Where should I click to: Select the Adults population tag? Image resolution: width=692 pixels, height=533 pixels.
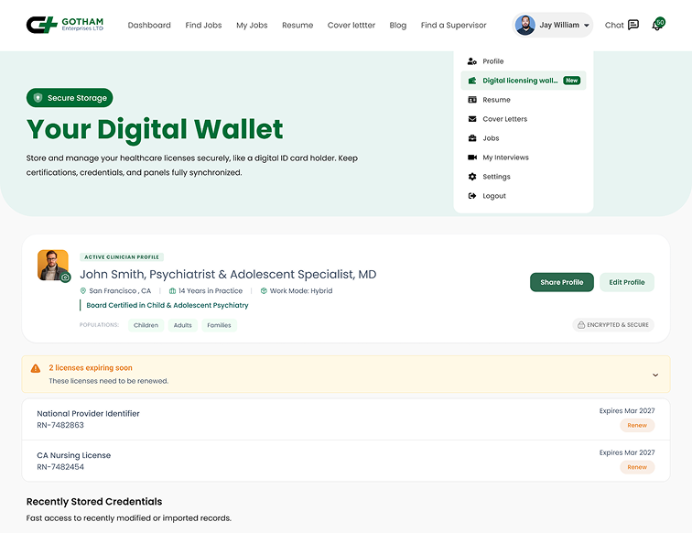pos(183,325)
